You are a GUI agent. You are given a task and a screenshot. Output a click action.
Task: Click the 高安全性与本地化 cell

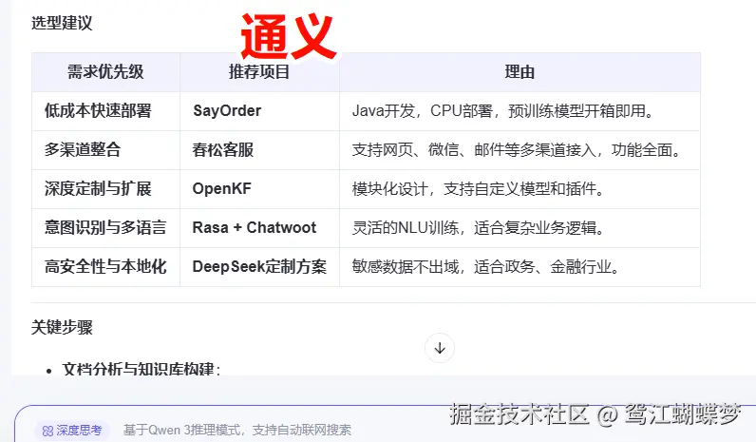(x=105, y=267)
